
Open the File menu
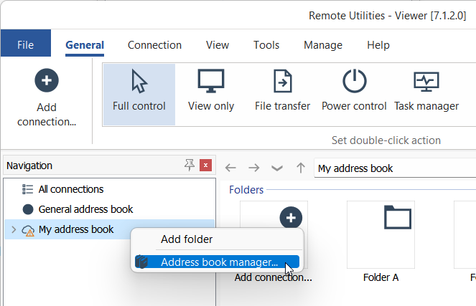click(x=26, y=44)
